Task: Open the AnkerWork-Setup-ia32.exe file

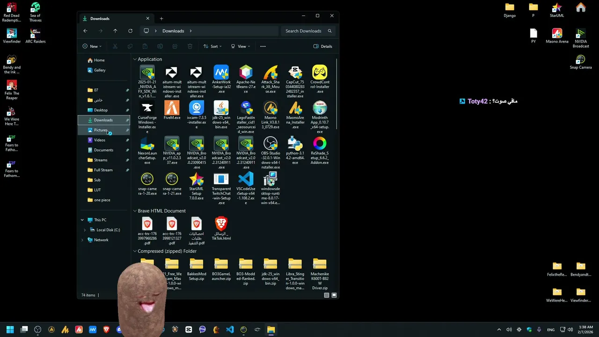Action: pyautogui.click(x=221, y=79)
